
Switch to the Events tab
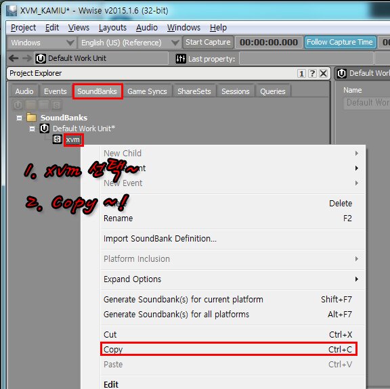pos(56,91)
